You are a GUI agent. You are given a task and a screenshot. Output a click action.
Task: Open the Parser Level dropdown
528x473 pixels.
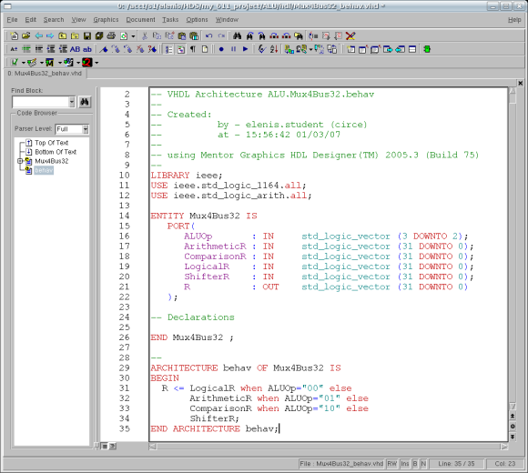[x=86, y=129]
